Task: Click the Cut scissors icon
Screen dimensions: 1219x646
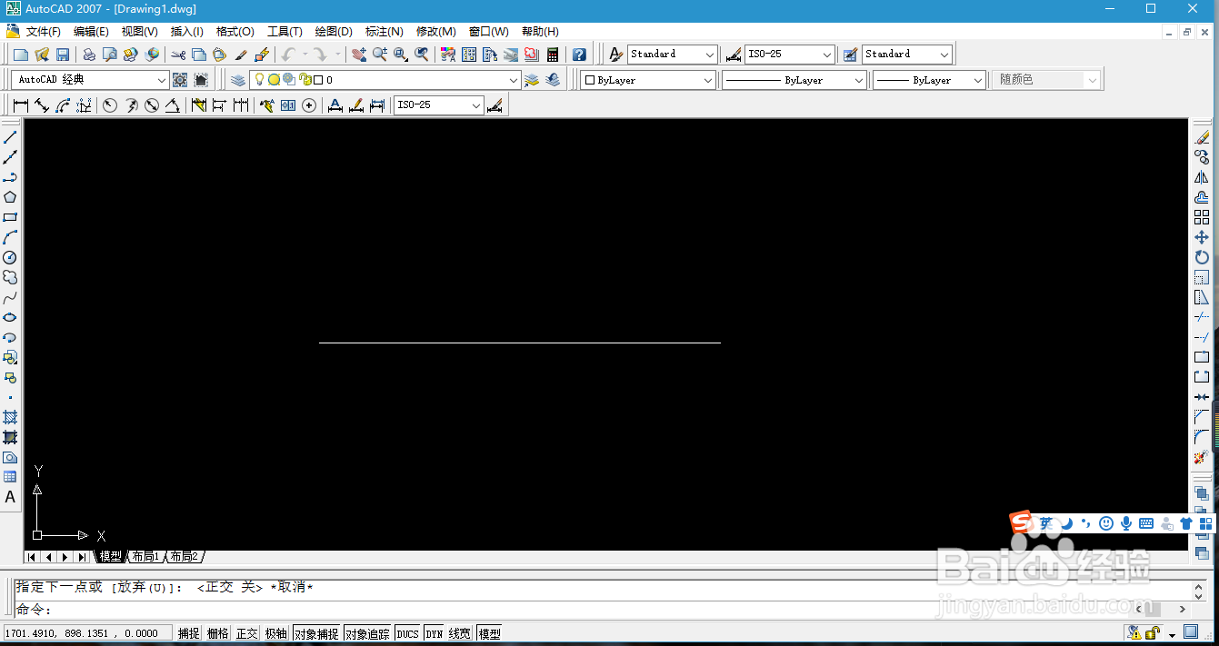Action: [178, 55]
